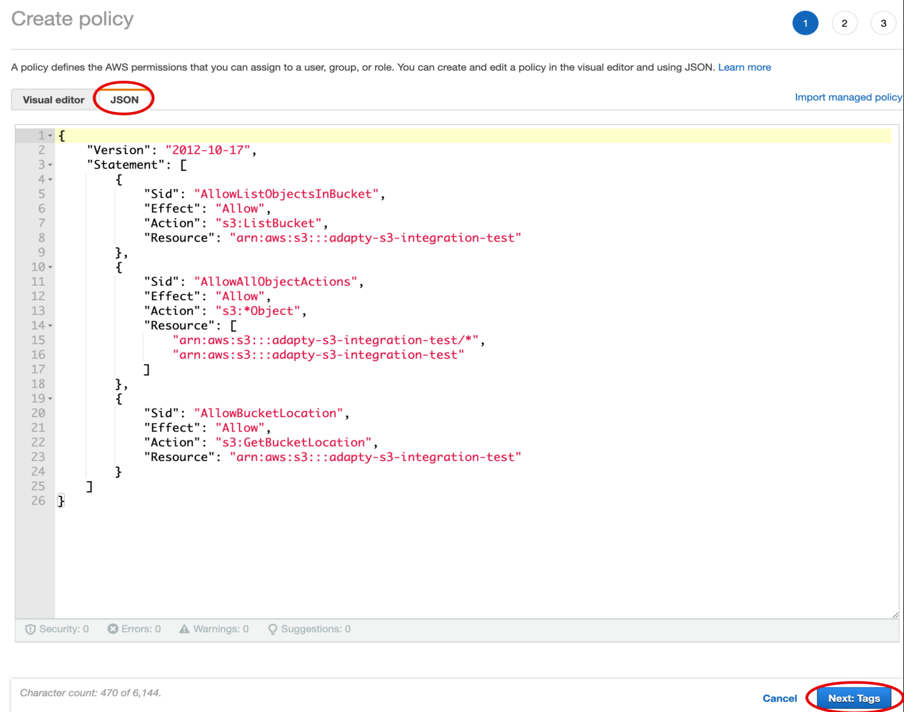Jump to step 2 circle indicator
This screenshot has height=712, width=904.
pyautogui.click(x=844, y=23)
